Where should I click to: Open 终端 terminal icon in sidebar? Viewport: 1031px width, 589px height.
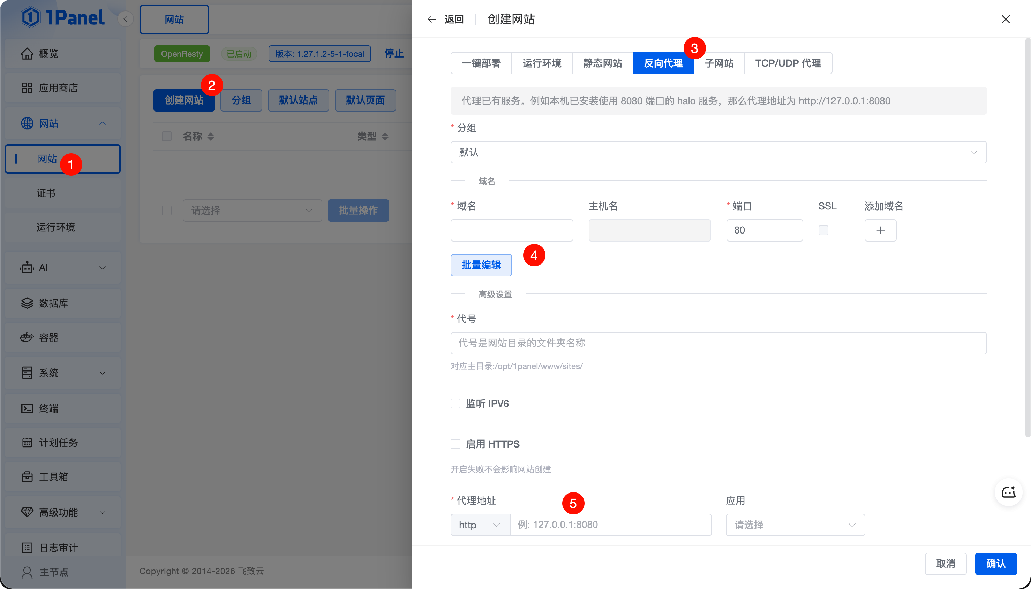27,408
